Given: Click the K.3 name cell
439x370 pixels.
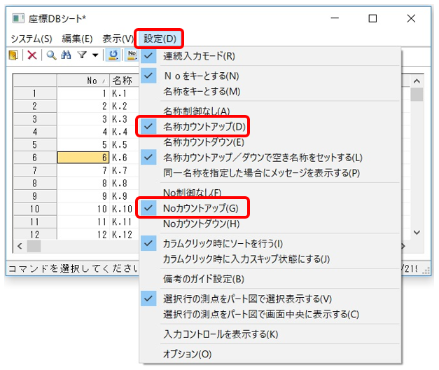Looking at the screenshot, I should click(x=125, y=119).
